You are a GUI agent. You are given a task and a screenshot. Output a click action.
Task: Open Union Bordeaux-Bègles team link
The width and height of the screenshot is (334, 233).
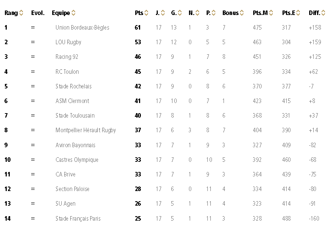tap(82, 28)
